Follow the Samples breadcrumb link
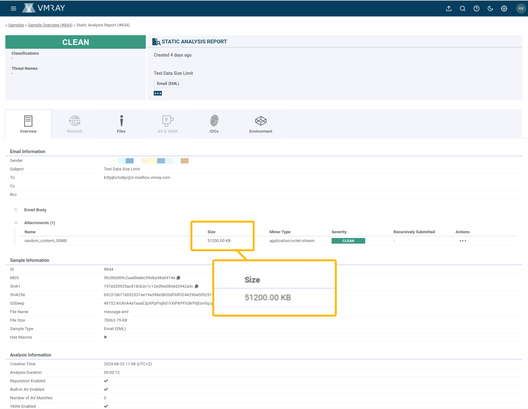The image size is (528, 409). coord(16,25)
